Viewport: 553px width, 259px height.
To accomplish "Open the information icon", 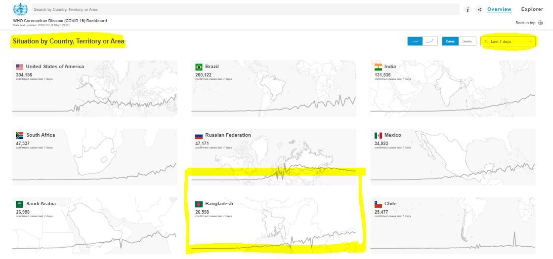I will click(468, 9).
